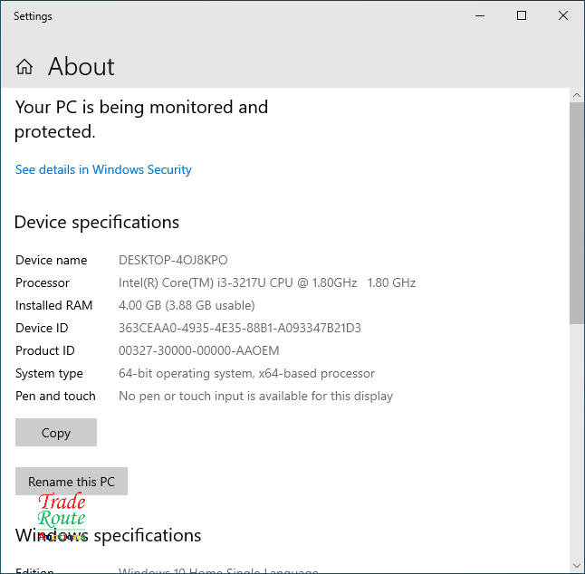
Task: Close the Settings window
Action: tap(563, 16)
